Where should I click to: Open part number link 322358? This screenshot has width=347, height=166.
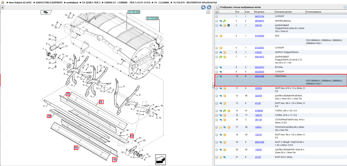(258, 96)
